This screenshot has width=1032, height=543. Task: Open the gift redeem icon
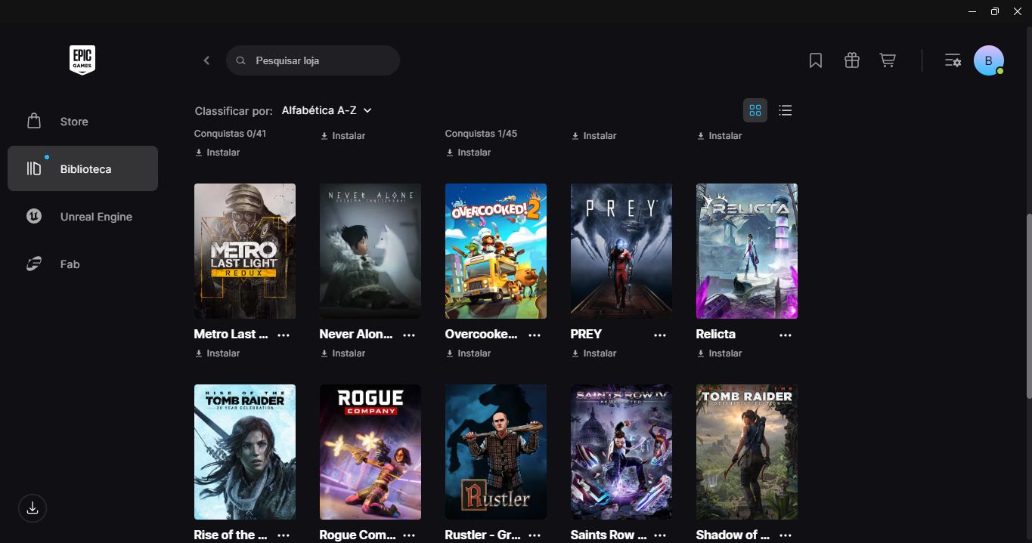tap(852, 60)
